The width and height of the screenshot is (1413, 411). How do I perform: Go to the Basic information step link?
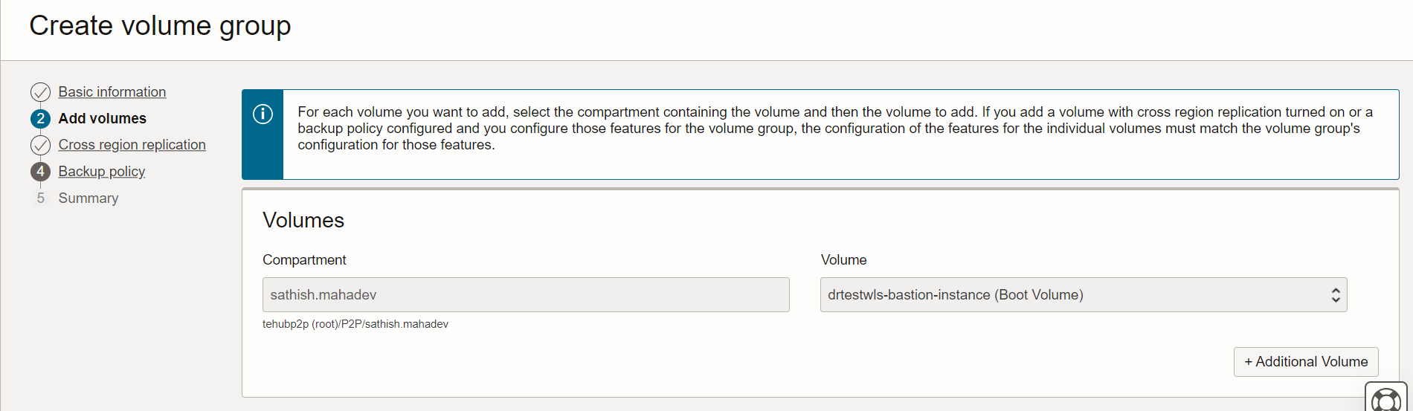coord(112,92)
